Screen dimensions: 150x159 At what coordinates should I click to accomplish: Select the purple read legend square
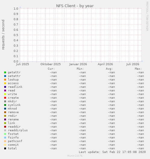point(5,91)
